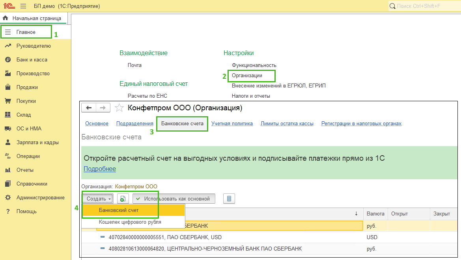Choose Банковский счет from Создать menu
Viewport: 461px width, 260px height.
pos(133,210)
